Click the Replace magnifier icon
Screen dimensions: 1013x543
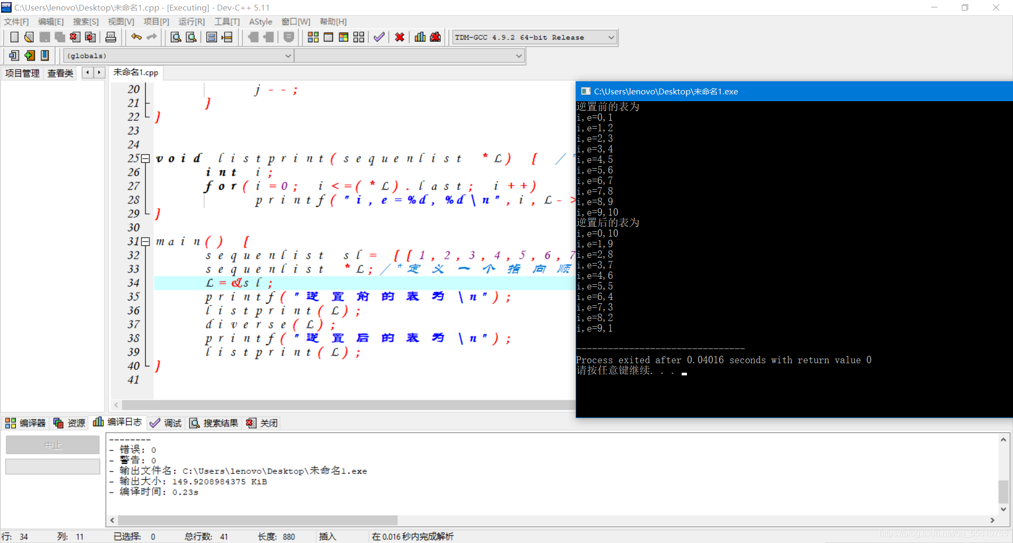tap(191, 37)
